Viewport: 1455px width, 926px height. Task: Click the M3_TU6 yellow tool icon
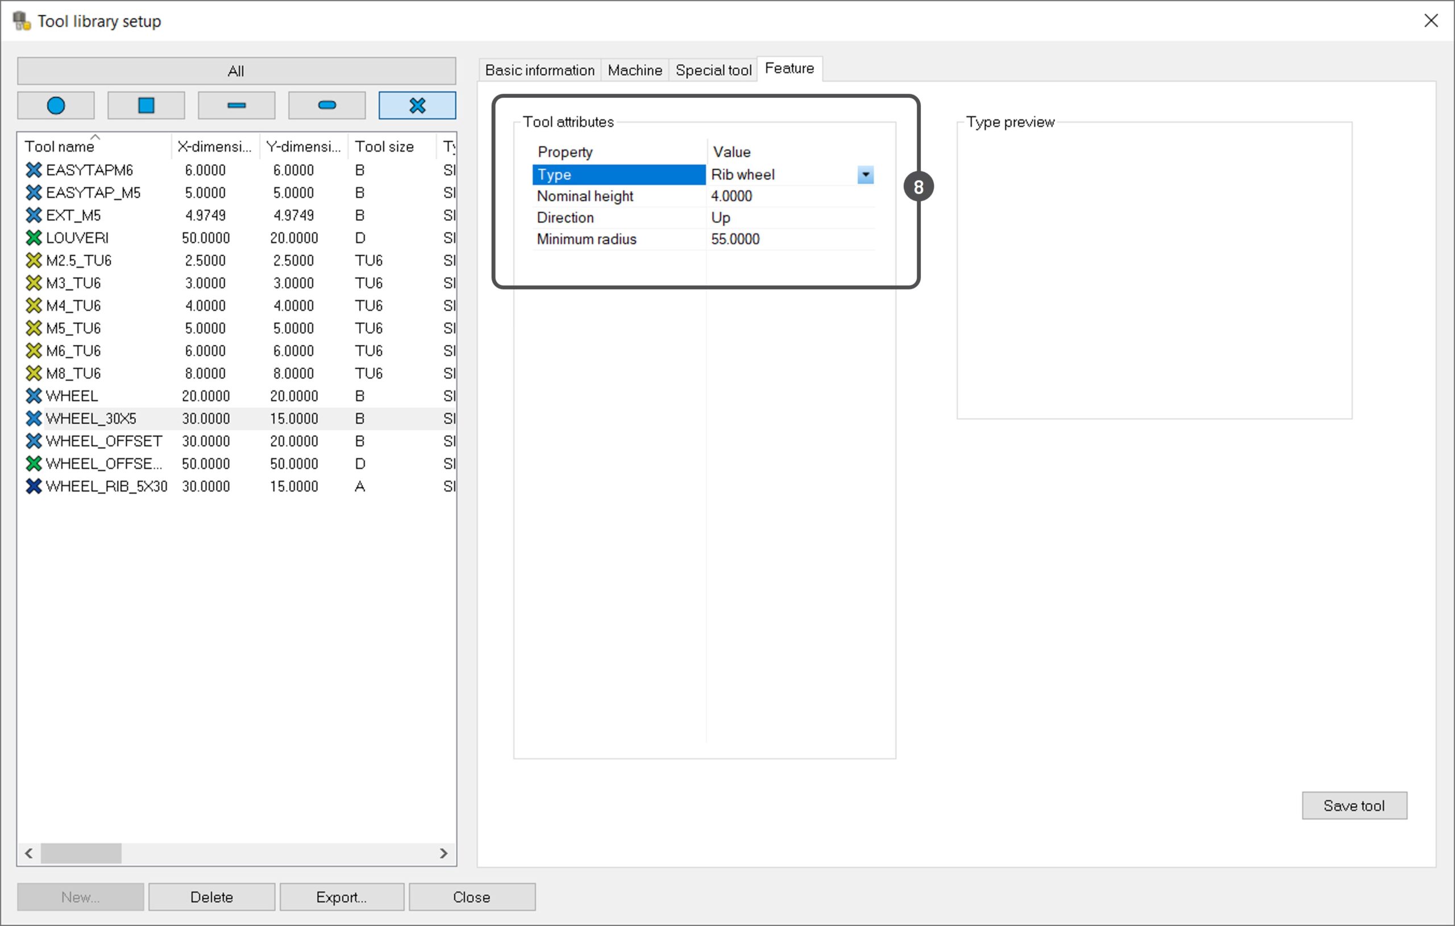pos(34,283)
